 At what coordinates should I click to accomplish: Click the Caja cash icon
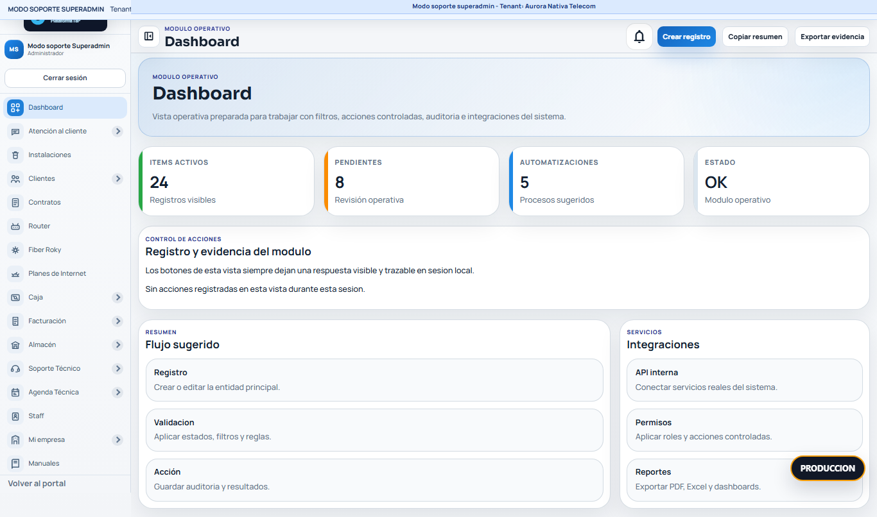(15, 298)
